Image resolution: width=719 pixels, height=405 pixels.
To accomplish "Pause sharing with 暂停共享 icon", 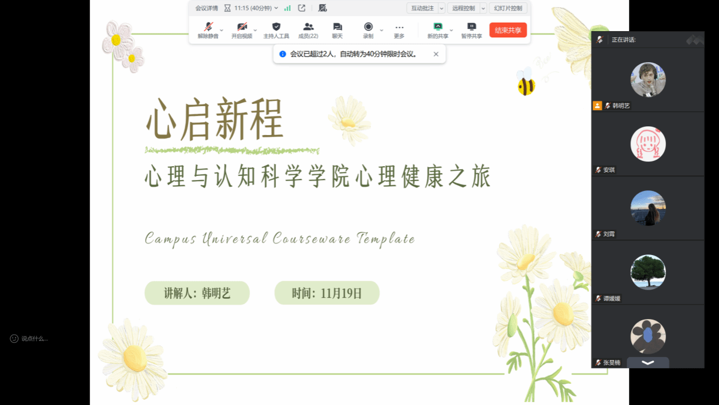I will pyautogui.click(x=471, y=28).
